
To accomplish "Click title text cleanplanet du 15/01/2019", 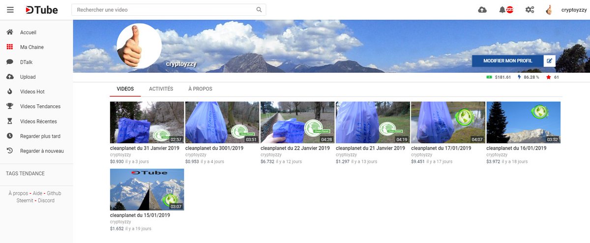I will click(x=140, y=215).
